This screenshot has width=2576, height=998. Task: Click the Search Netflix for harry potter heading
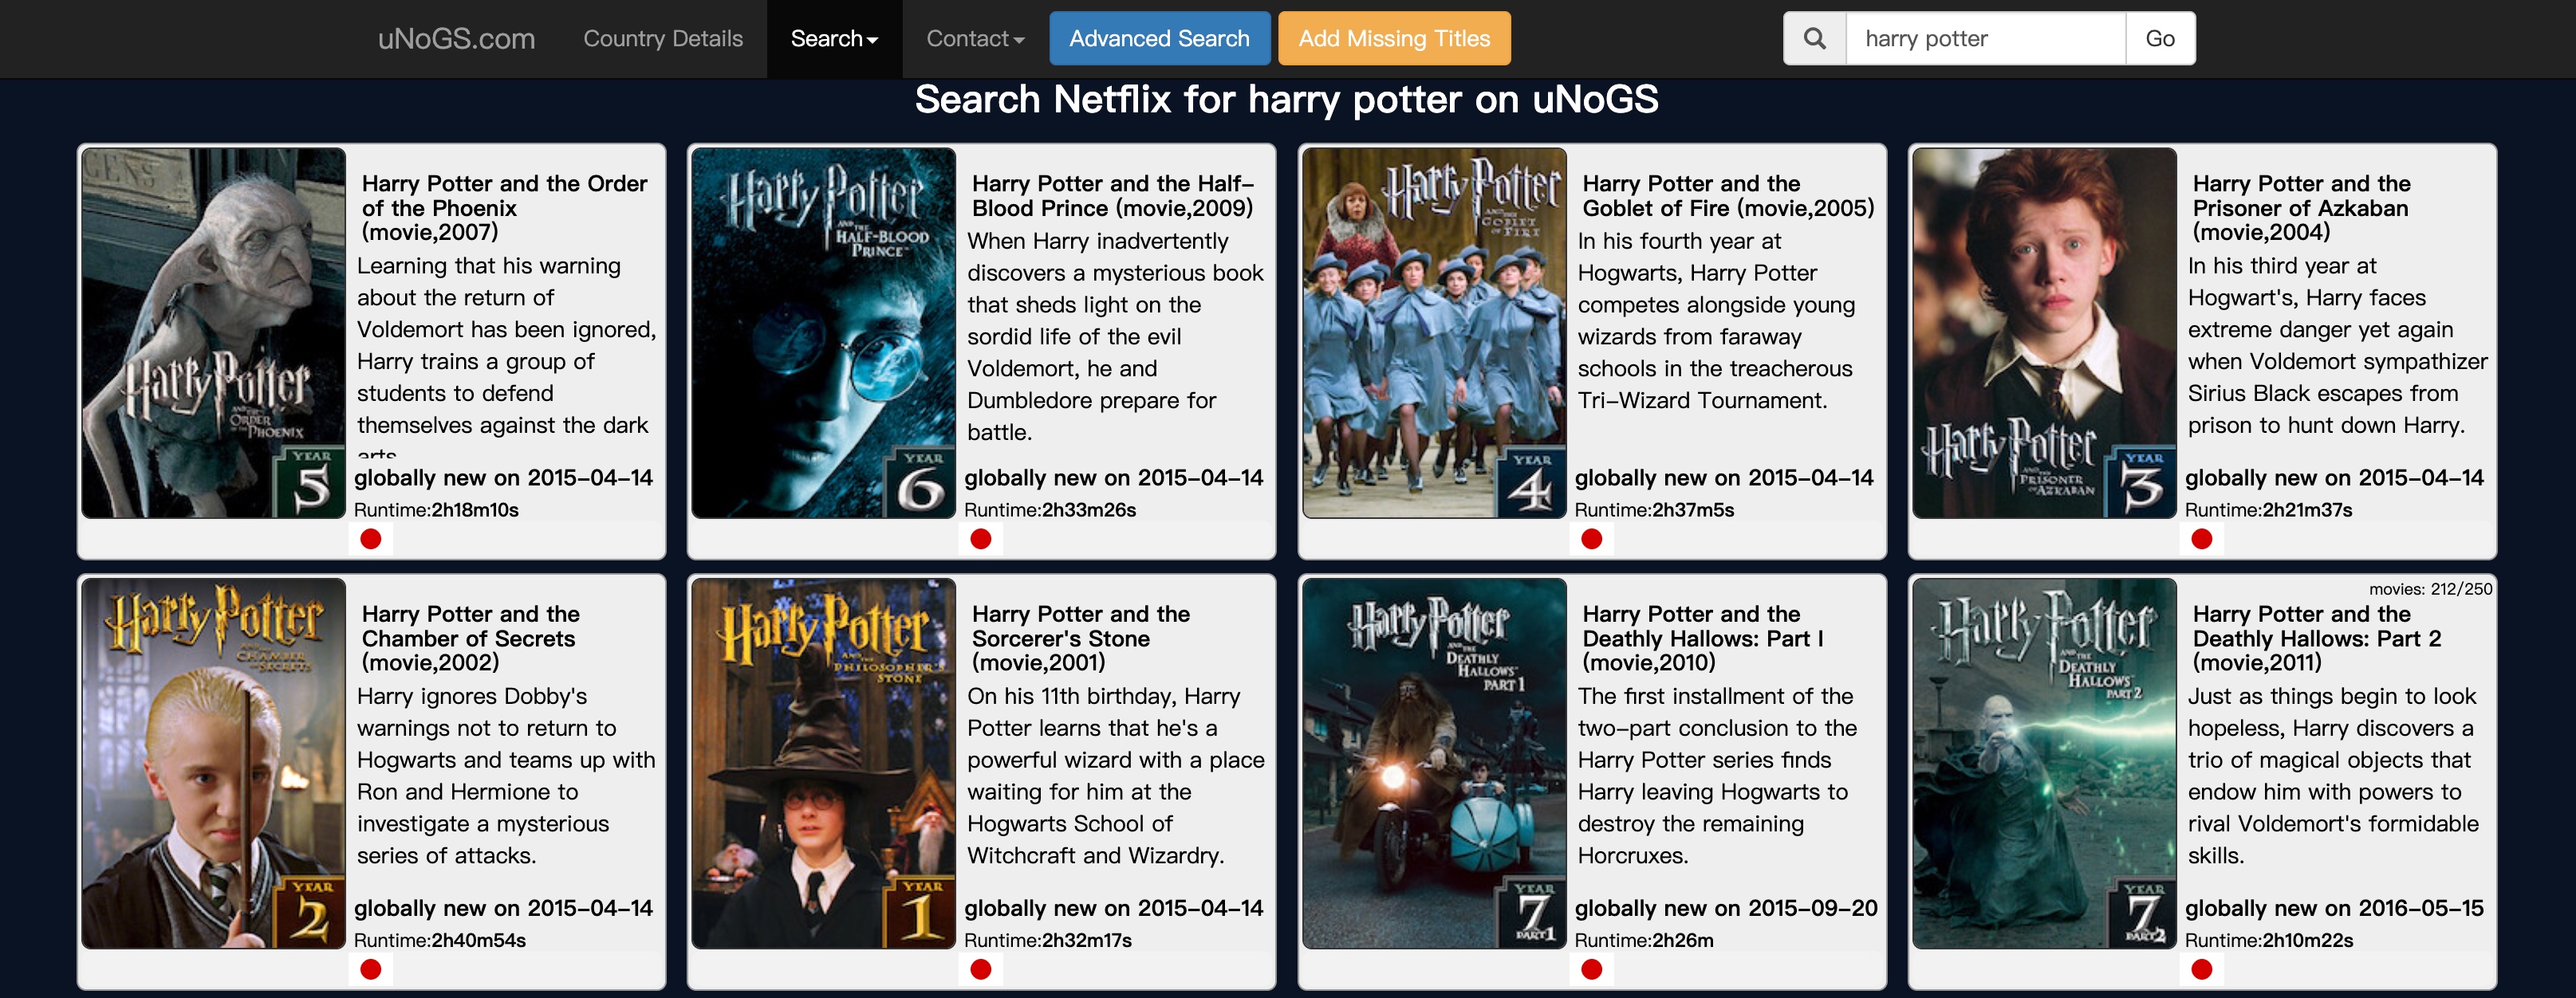(1287, 99)
